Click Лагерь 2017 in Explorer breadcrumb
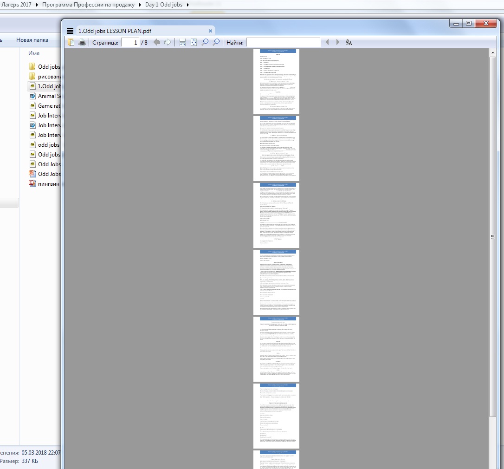Image resolution: width=504 pixels, height=469 pixels. coord(16,5)
